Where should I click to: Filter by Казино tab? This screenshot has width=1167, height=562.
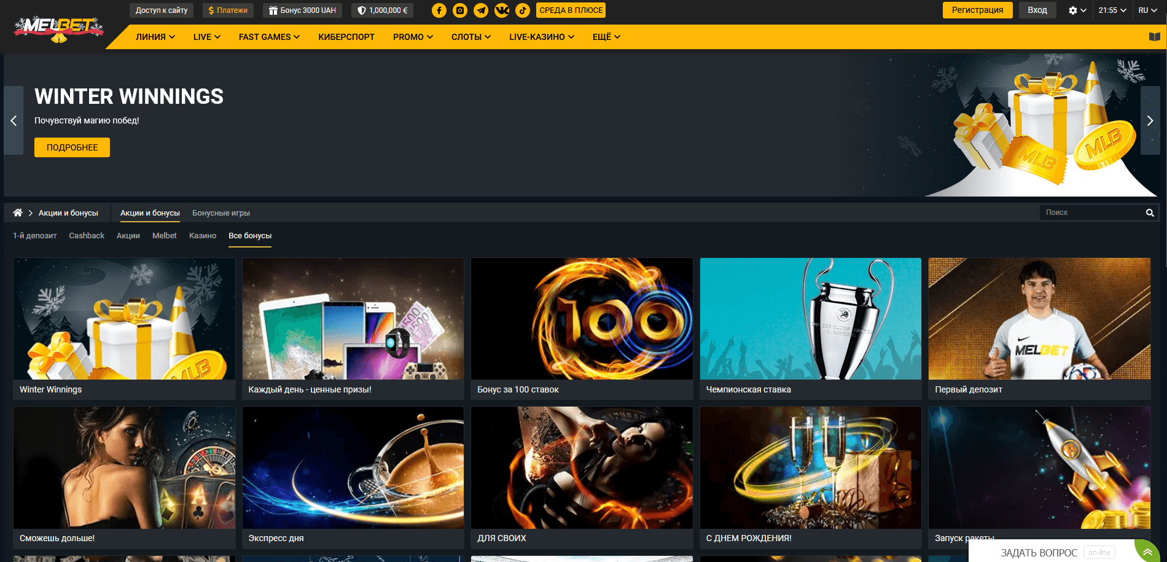pos(203,236)
